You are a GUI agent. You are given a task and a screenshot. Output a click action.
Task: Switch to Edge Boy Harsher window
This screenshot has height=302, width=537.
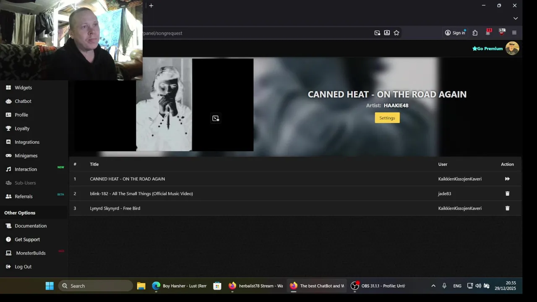pos(179,286)
